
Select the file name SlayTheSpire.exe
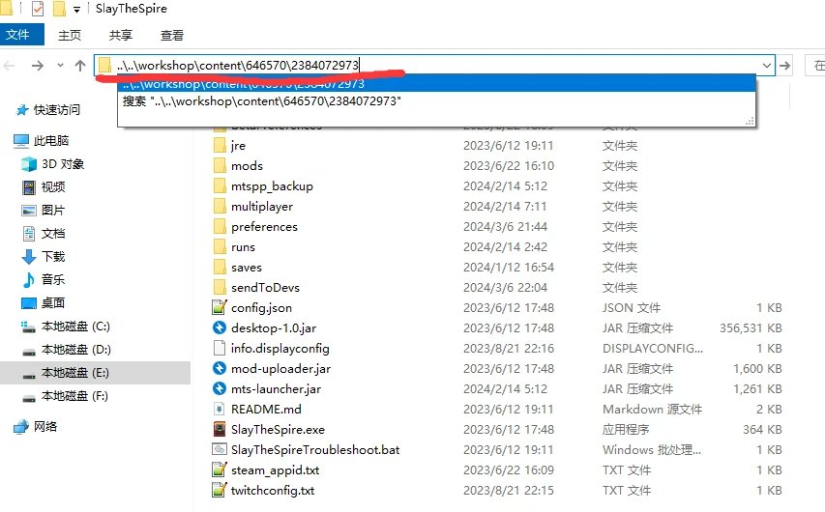278,430
